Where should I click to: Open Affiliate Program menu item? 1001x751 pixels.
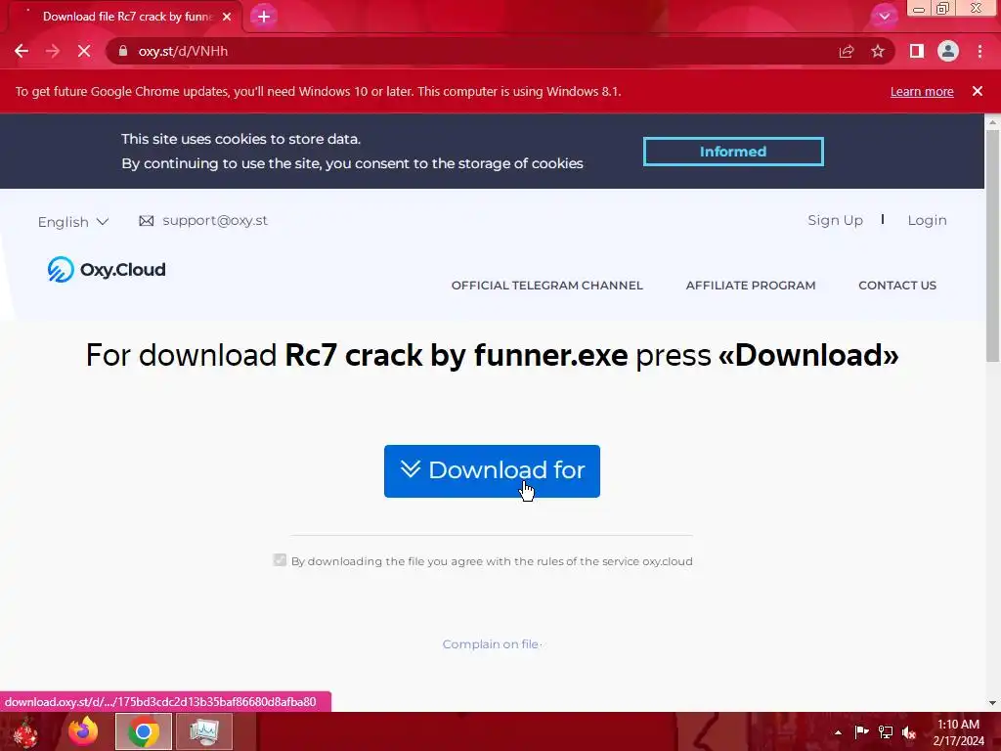(x=751, y=286)
